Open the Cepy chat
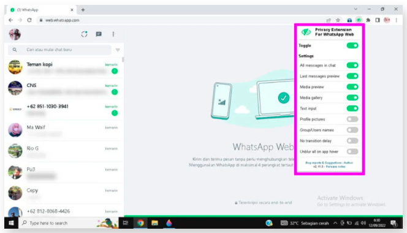The width and height of the screenshot is (407, 233). [64, 193]
